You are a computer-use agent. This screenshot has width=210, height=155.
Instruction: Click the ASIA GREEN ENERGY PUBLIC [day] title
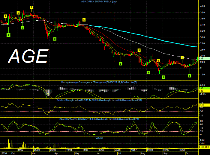tap(99, 1)
